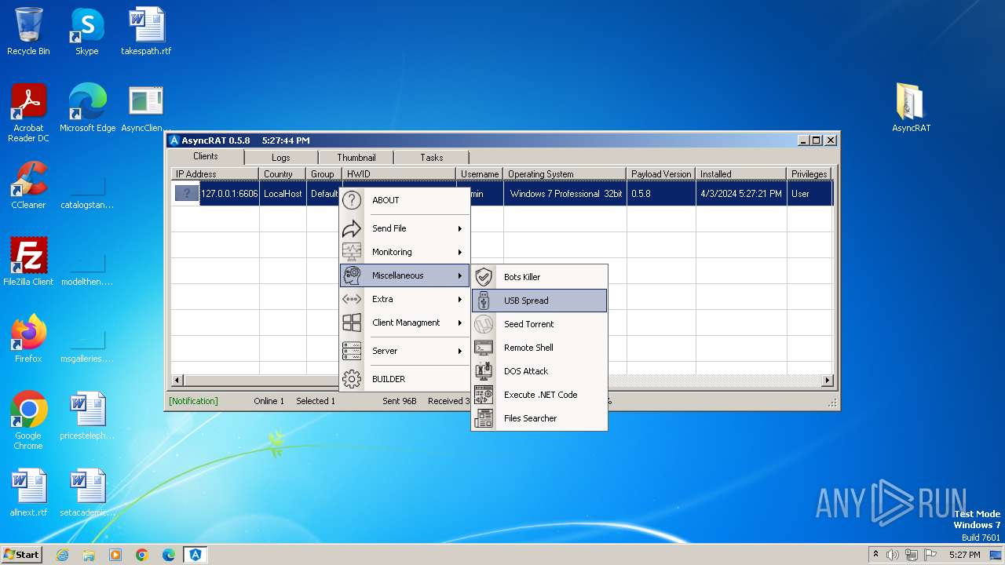Open the CCleaner desktop shortcut

coord(28,185)
